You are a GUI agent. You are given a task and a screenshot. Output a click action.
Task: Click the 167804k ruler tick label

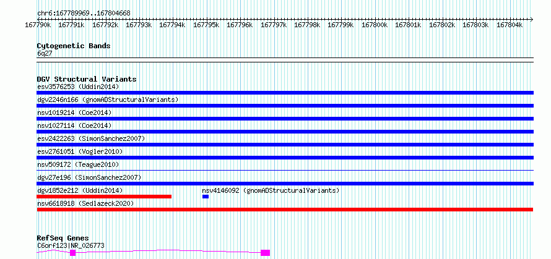(509, 25)
